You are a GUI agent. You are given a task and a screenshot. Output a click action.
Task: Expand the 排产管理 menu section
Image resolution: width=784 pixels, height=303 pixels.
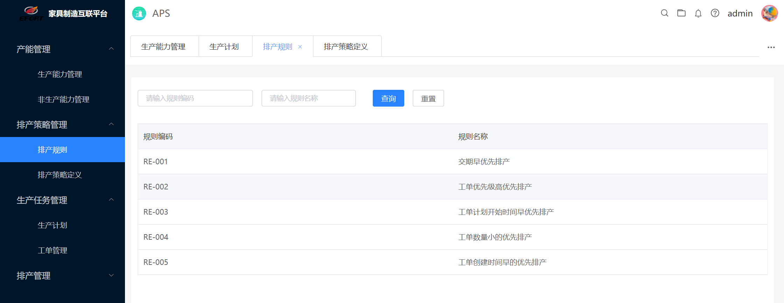pos(111,275)
